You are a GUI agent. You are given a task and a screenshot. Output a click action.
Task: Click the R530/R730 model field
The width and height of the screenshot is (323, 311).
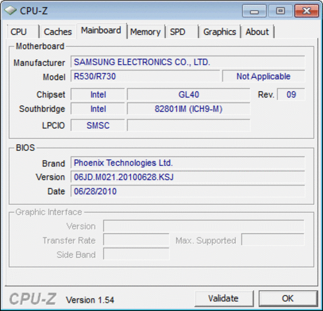(x=145, y=76)
